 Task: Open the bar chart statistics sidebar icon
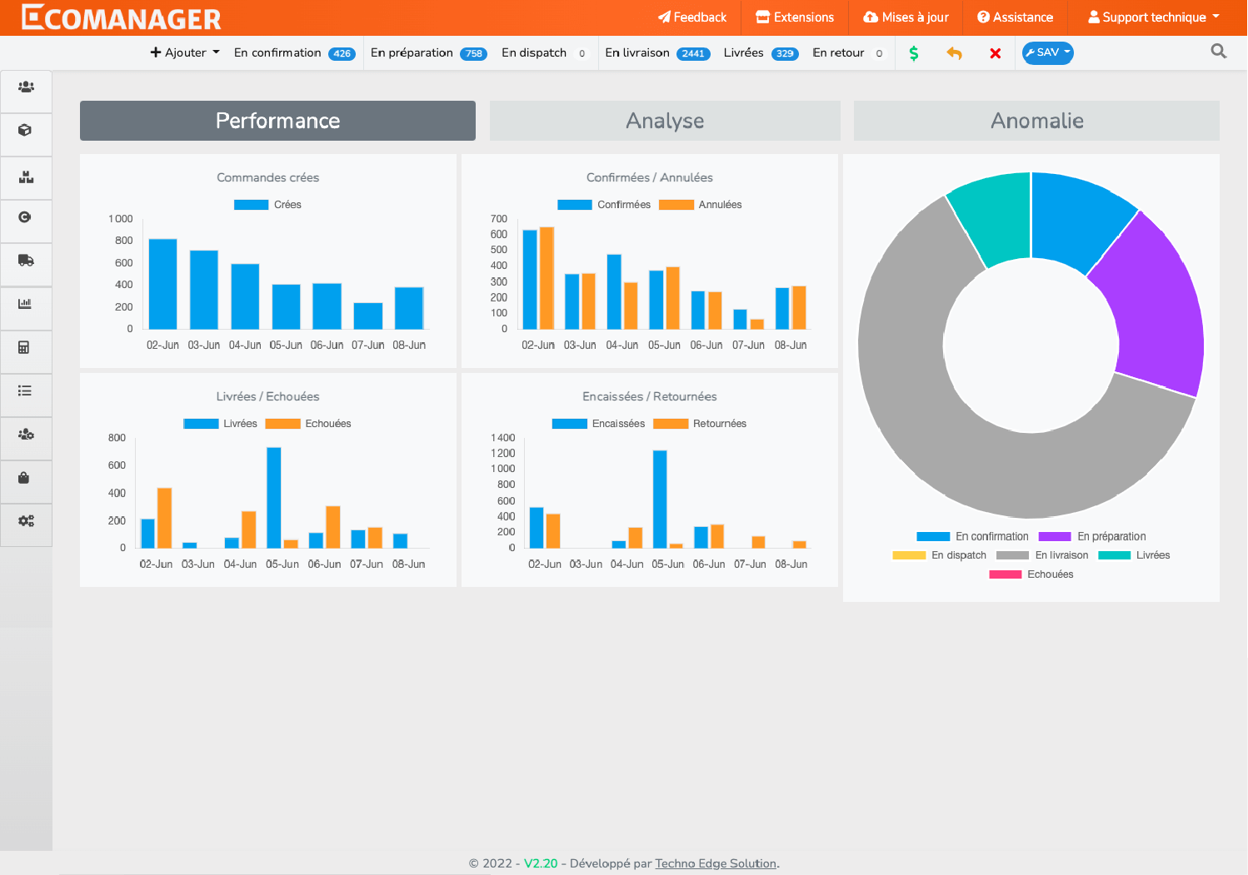[25, 304]
